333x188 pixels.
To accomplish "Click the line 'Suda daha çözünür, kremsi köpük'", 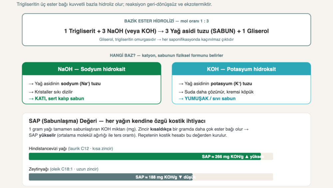I will [216, 92].
